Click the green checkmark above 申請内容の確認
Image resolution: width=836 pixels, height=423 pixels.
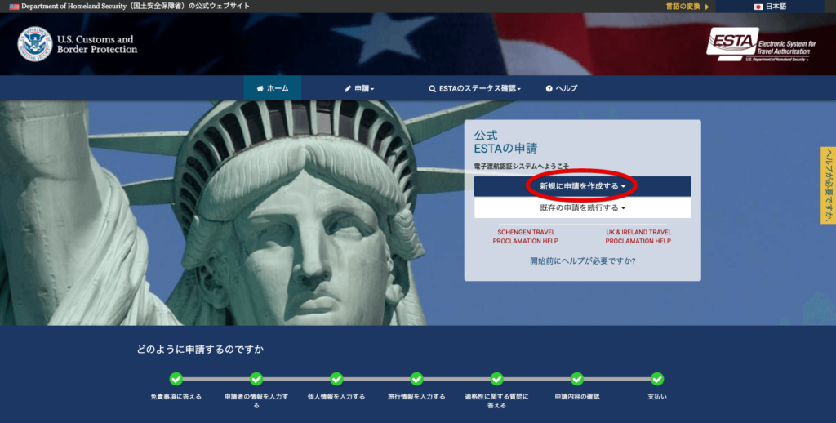(577, 379)
